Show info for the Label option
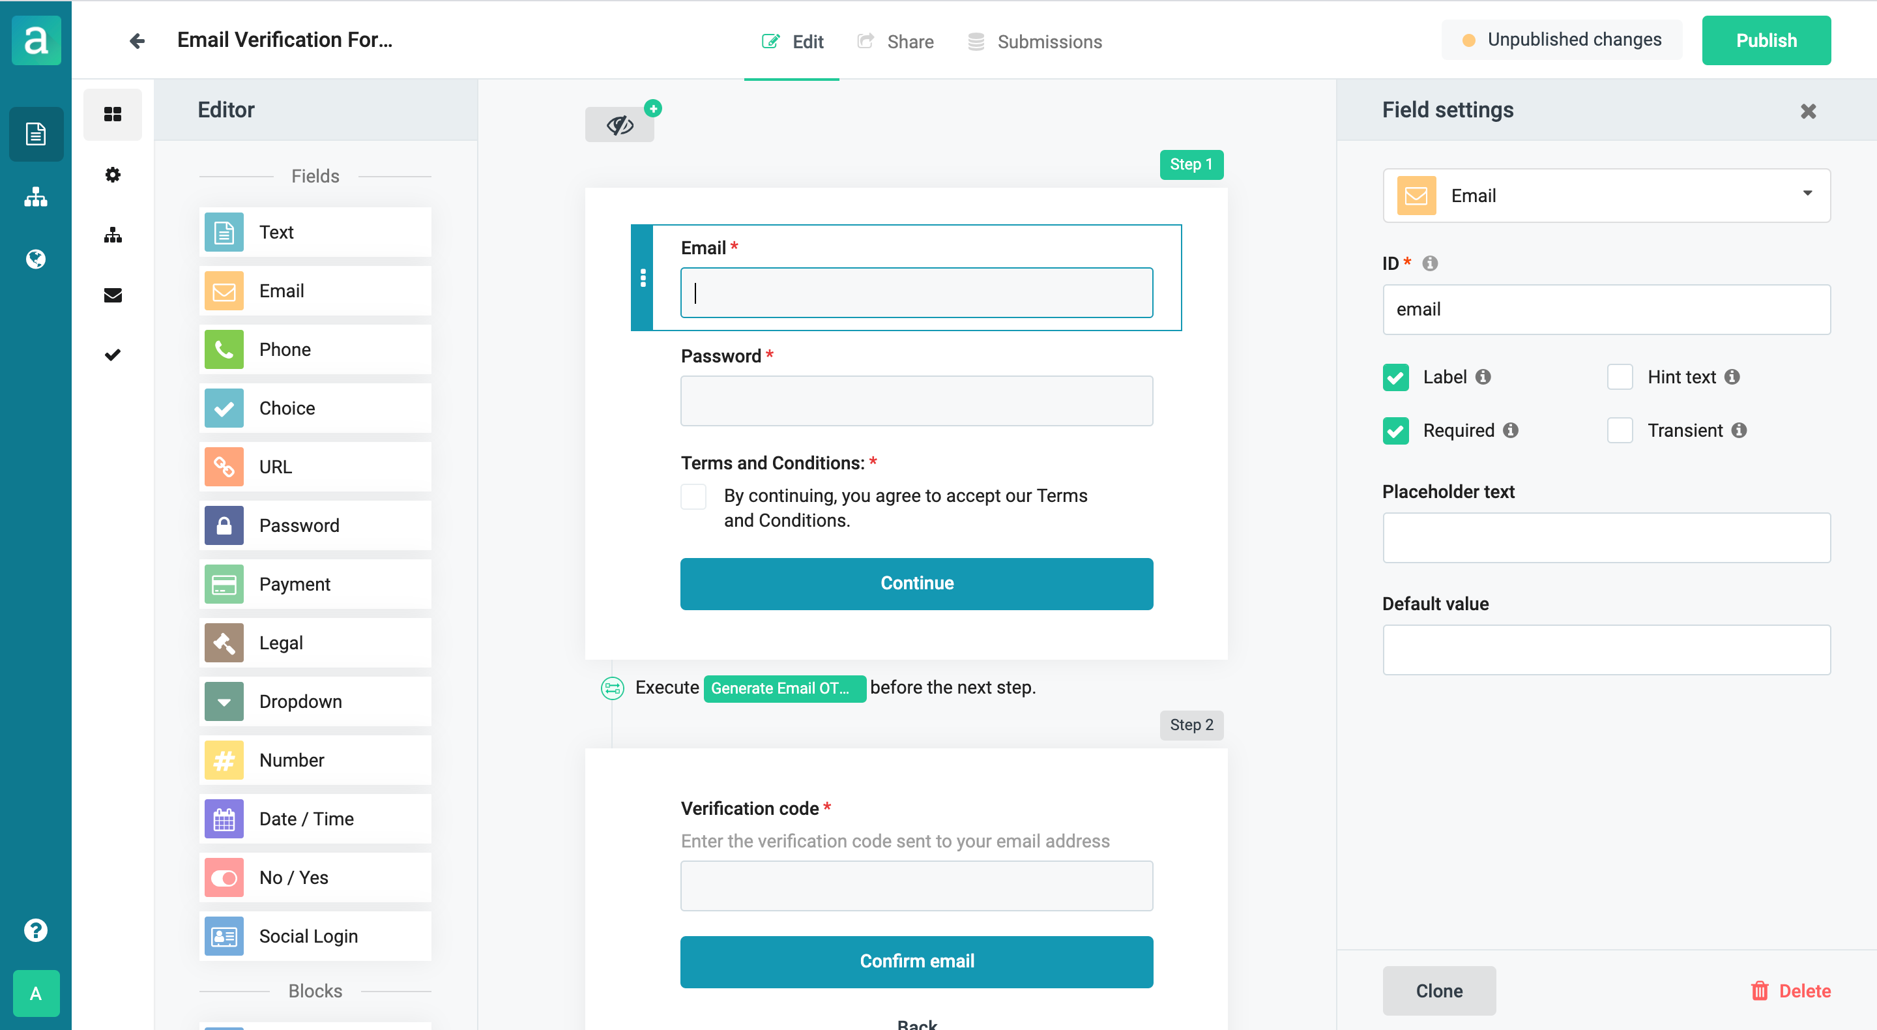 [1483, 377]
